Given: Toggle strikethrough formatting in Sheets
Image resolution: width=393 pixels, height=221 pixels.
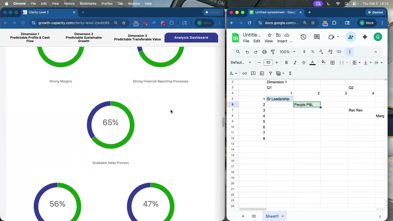Looking at the screenshot, I should coord(304,62).
